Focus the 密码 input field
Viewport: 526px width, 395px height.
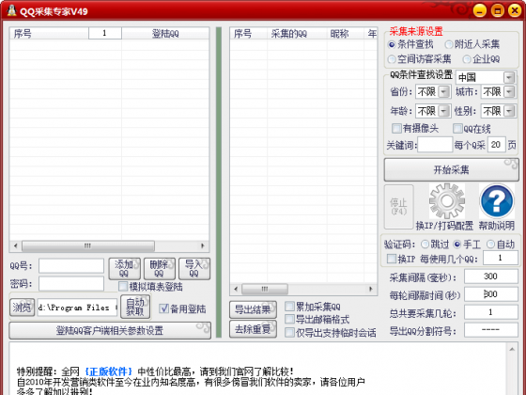tap(71, 284)
